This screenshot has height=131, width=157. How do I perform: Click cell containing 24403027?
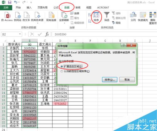click(x=60, y=100)
